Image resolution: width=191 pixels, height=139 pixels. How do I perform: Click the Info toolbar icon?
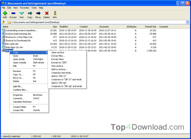[x=55, y=13]
